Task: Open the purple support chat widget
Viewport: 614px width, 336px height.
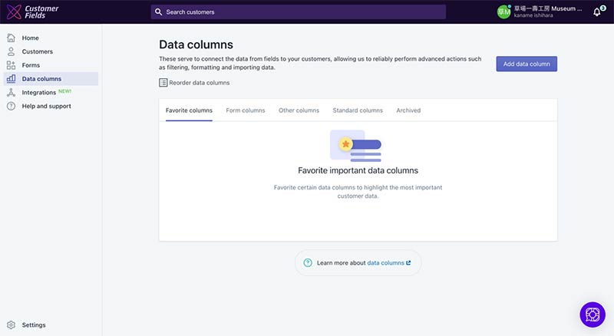Action: pyautogui.click(x=593, y=315)
